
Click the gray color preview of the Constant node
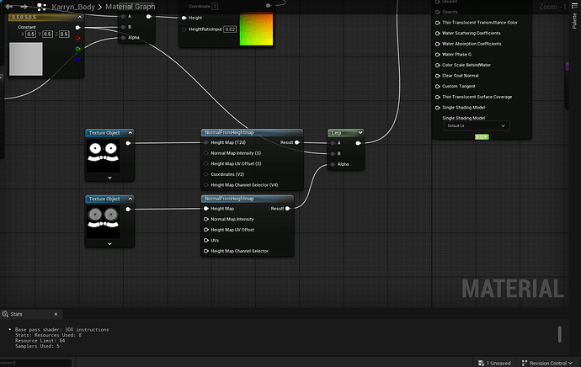[26, 59]
